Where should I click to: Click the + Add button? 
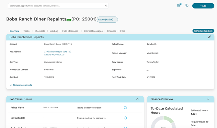(x=203, y=6)
